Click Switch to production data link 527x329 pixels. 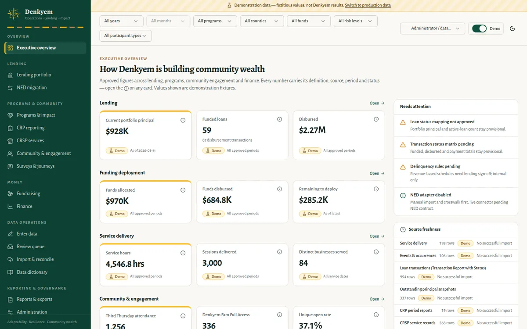(368, 5)
